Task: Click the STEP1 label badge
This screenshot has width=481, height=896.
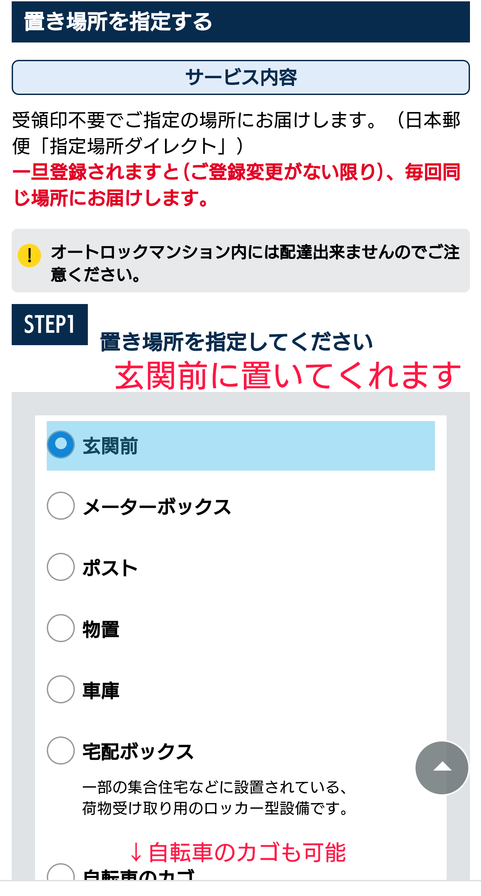Action: coord(50,324)
